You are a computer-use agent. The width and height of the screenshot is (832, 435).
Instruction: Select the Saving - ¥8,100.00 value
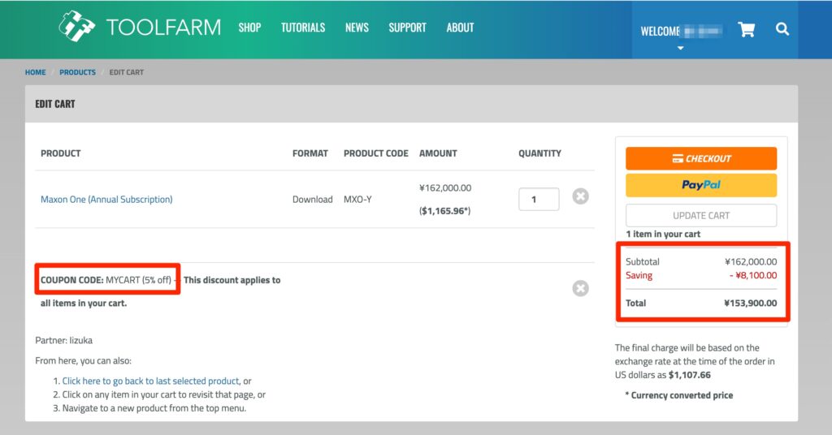coord(753,275)
